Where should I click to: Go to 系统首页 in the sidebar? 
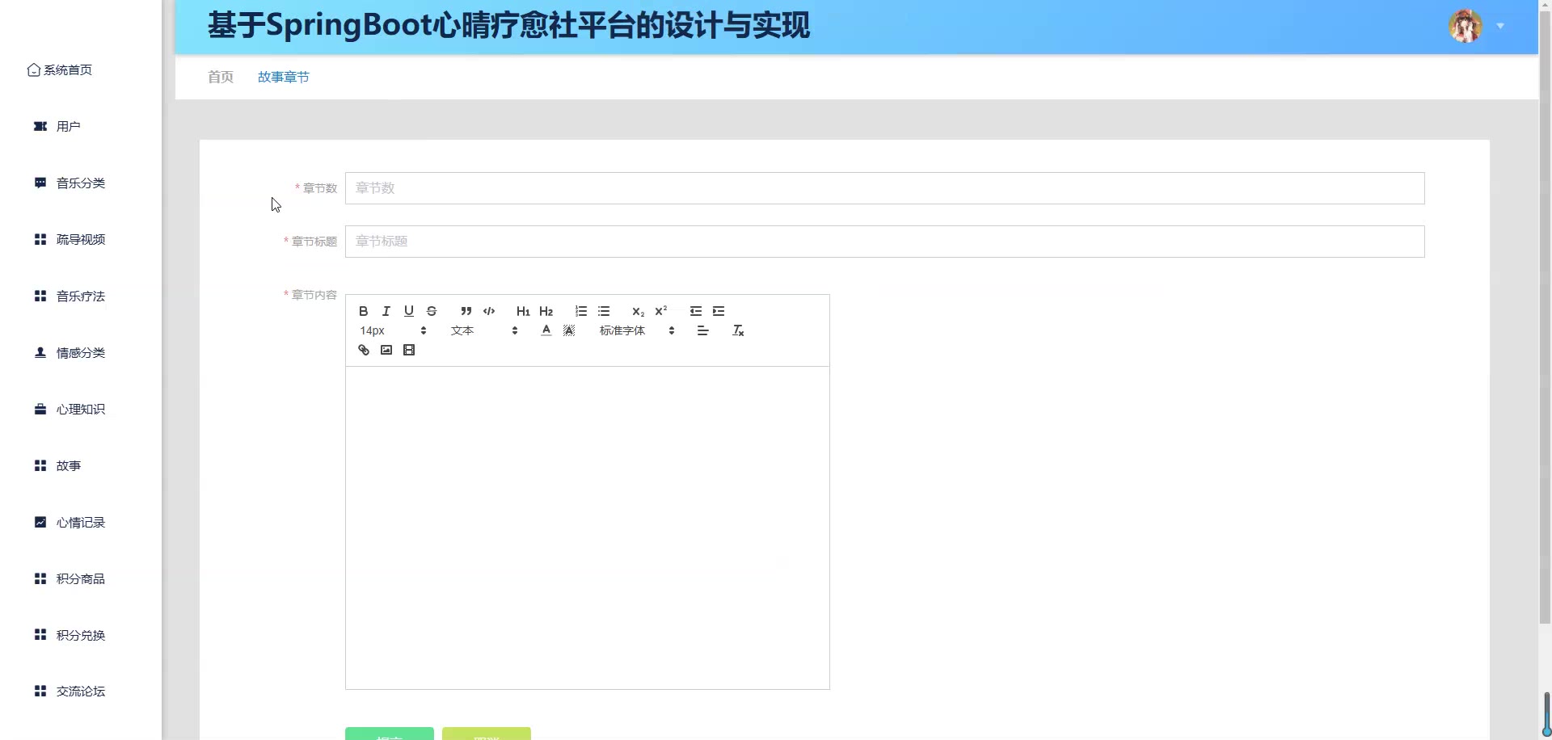click(60, 70)
